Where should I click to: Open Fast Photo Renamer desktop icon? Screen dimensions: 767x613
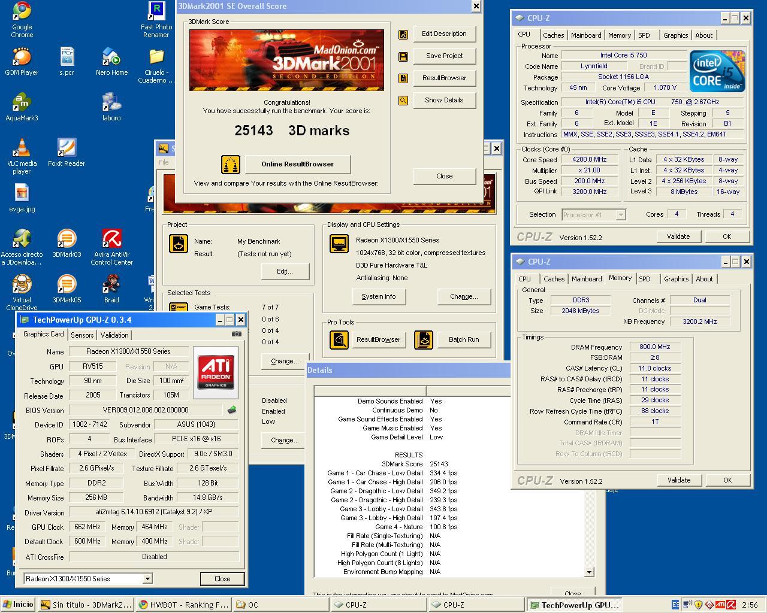click(156, 20)
